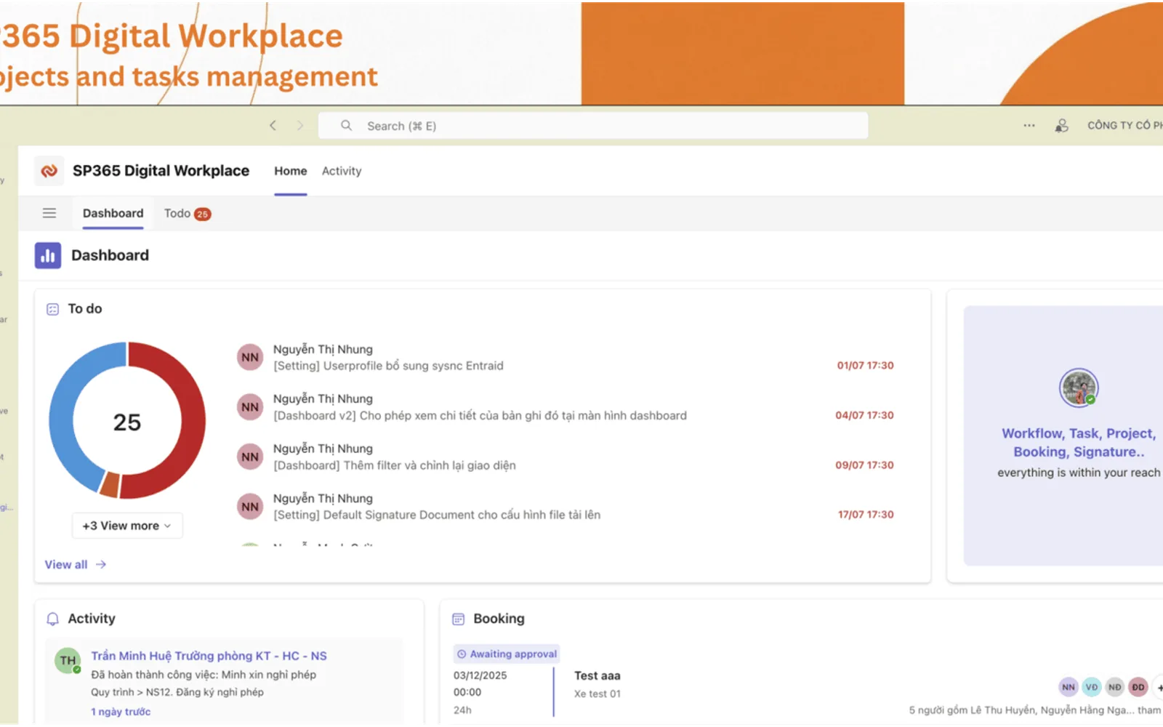Click the due date 04/07 17:30
Screen dimensions: 1163x727
864,415
